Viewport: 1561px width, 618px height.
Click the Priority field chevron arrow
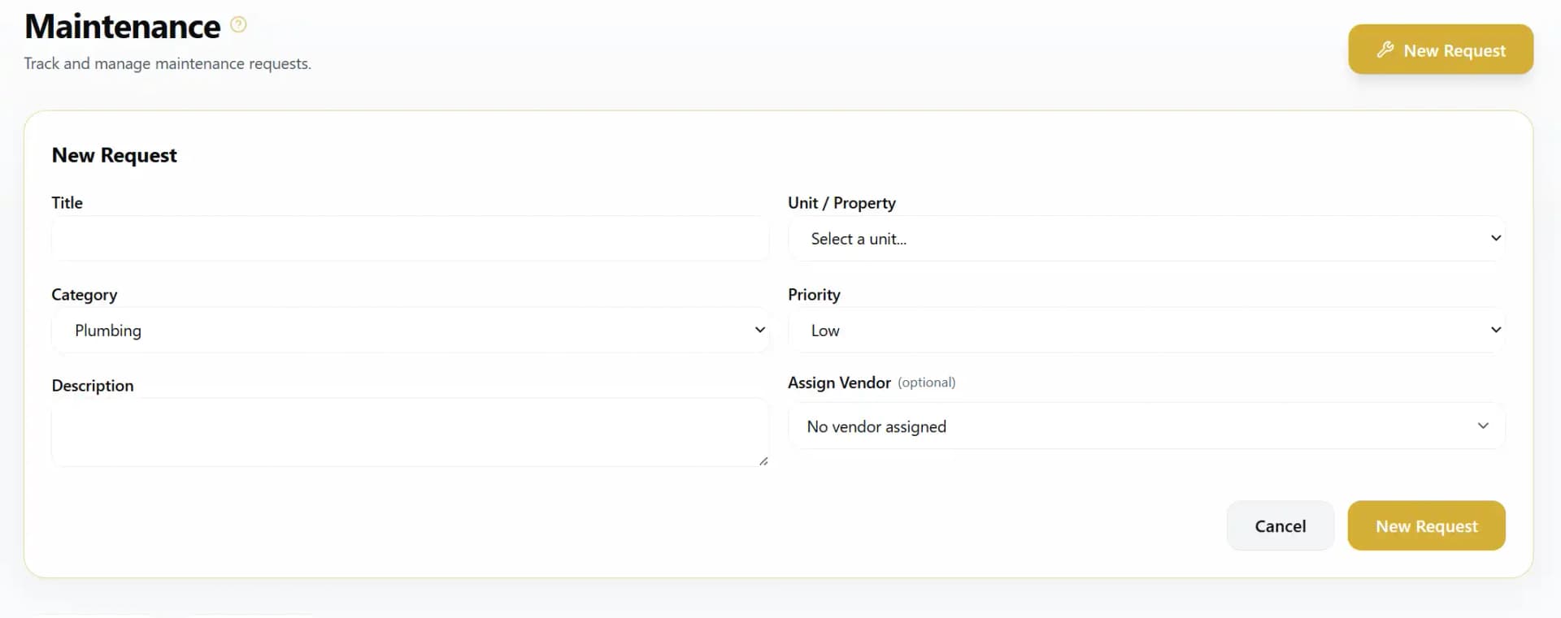click(1495, 330)
